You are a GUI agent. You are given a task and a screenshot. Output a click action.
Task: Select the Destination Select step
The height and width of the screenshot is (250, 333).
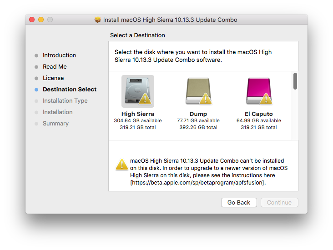tap(70, 90)
